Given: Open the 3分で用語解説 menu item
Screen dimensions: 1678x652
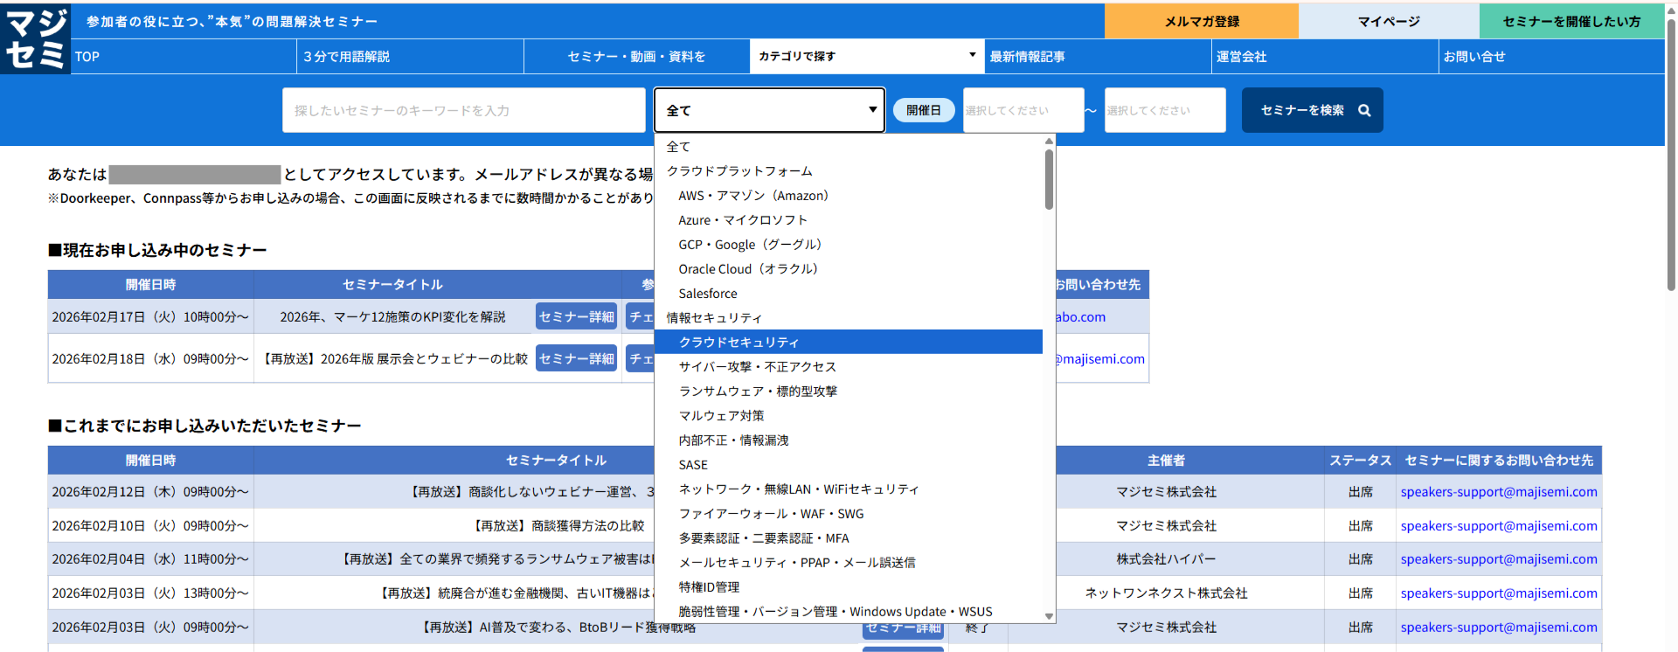Looking at the screenshot, I should coord(347,57).
